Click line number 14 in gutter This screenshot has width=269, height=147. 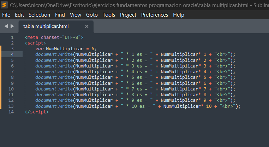pos(11,112)
